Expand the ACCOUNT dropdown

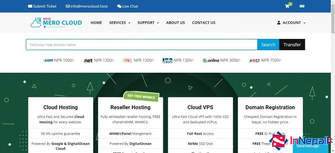291,23
